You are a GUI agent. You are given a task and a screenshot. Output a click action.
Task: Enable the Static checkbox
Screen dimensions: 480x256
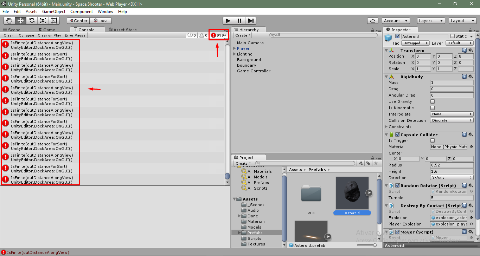pyautogui.click(x=453, y=36)
